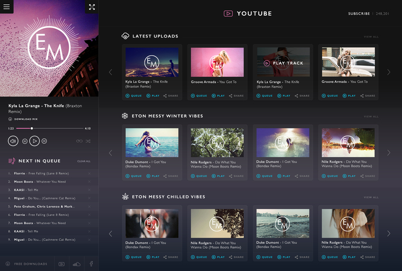402x271 pixels.
Task: Select queue track 8. KAASI - Tell Me
Action: click(49, 231)
